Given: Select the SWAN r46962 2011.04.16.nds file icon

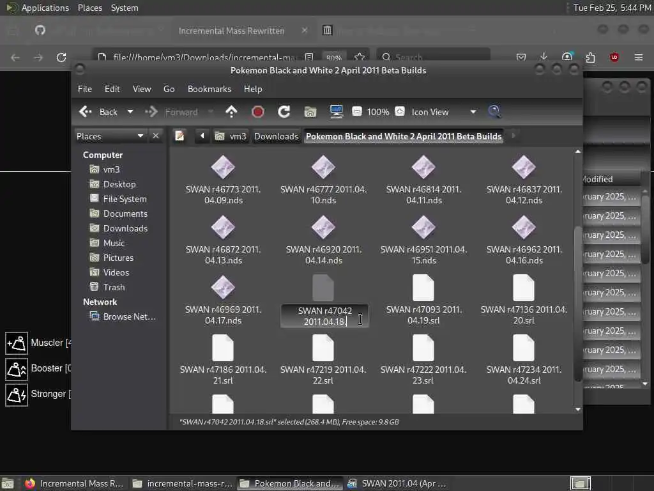Looking at the screenshot, I should coord(524,228).
